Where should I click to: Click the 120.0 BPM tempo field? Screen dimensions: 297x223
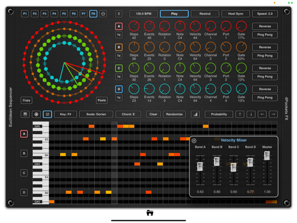click(144, 13)
